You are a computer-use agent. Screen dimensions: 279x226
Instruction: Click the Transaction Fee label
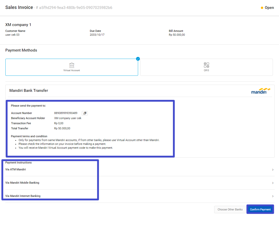(x=21, y=123)
